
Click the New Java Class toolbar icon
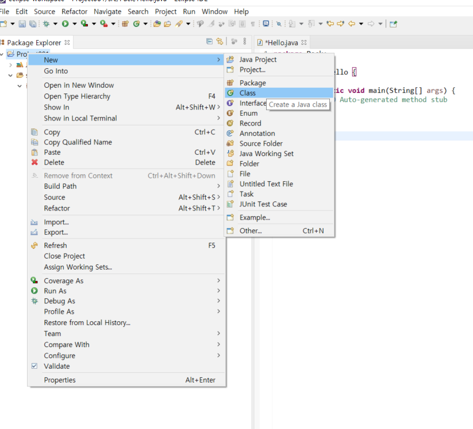coord(136,24)
